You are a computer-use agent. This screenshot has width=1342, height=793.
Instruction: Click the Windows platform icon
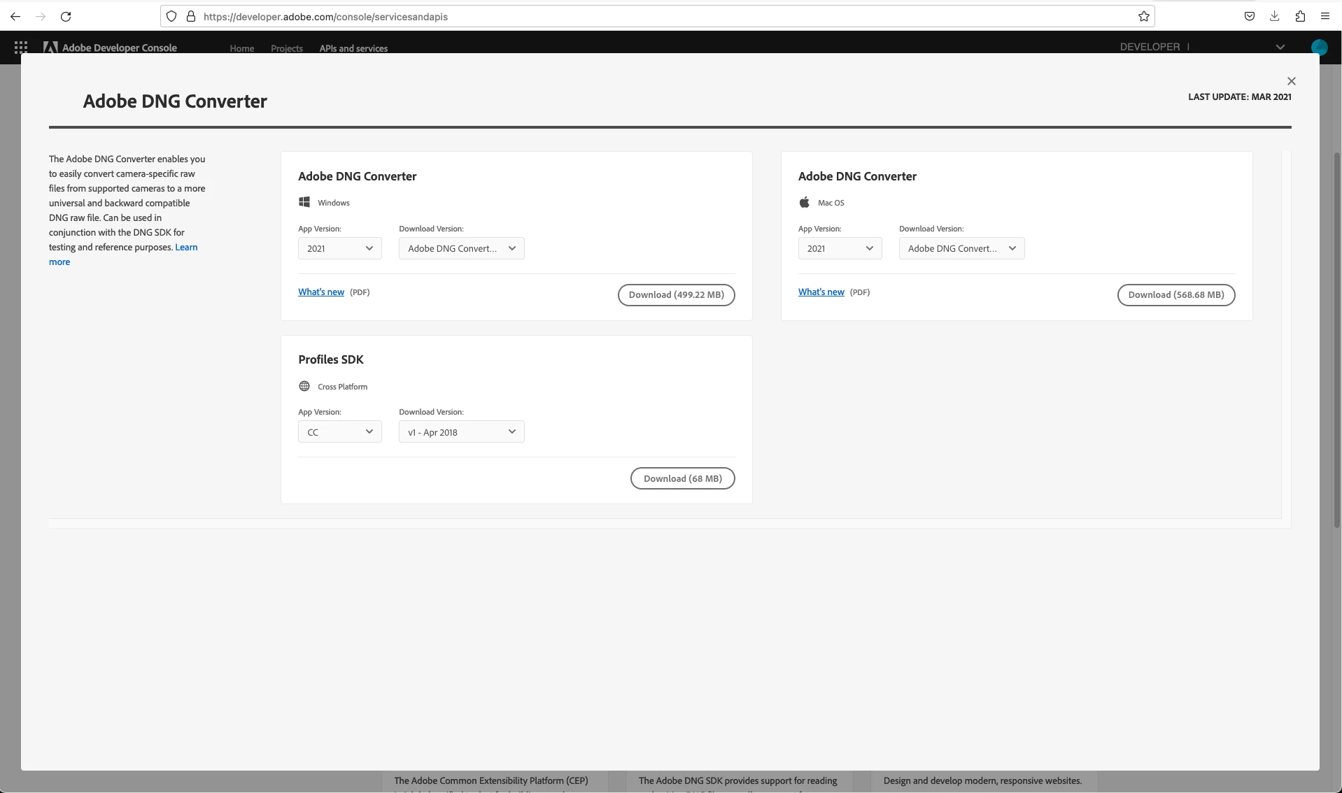click(304, 202)
